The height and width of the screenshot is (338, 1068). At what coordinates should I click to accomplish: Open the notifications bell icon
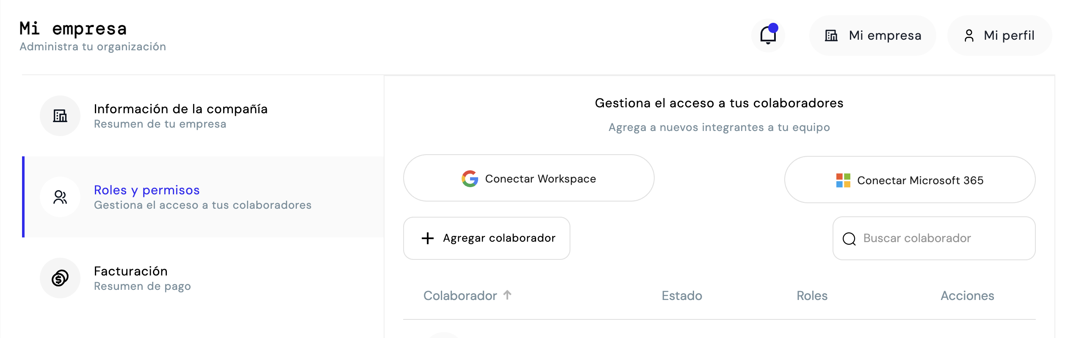click(768, 35)
